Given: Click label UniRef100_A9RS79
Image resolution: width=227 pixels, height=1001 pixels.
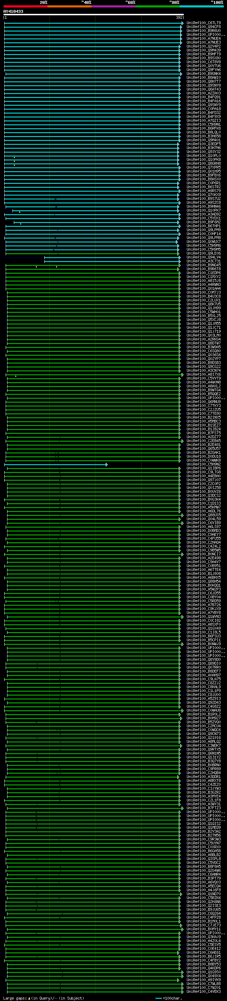Looking at the screenshot, I should tap(204, 191).
